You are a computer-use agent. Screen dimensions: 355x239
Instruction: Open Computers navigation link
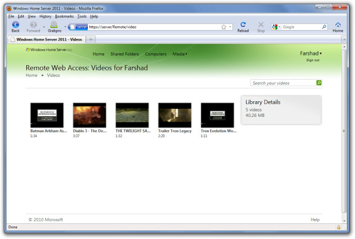(155, 54)
